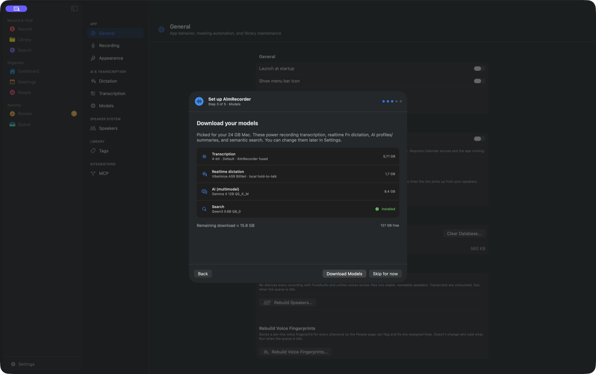Viewport: 596px width, 374px height.
Task: Toggle the sidebar panel icon
Action: 74,9
